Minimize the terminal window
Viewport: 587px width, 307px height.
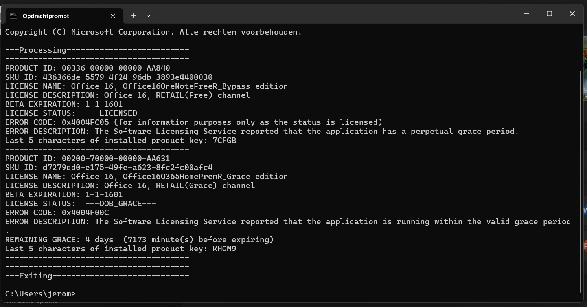click(x=526, y=14)
